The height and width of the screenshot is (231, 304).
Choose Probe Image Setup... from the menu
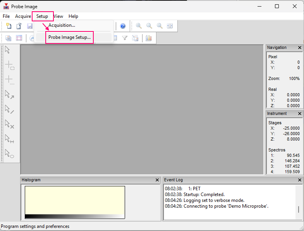pos(69,37)
